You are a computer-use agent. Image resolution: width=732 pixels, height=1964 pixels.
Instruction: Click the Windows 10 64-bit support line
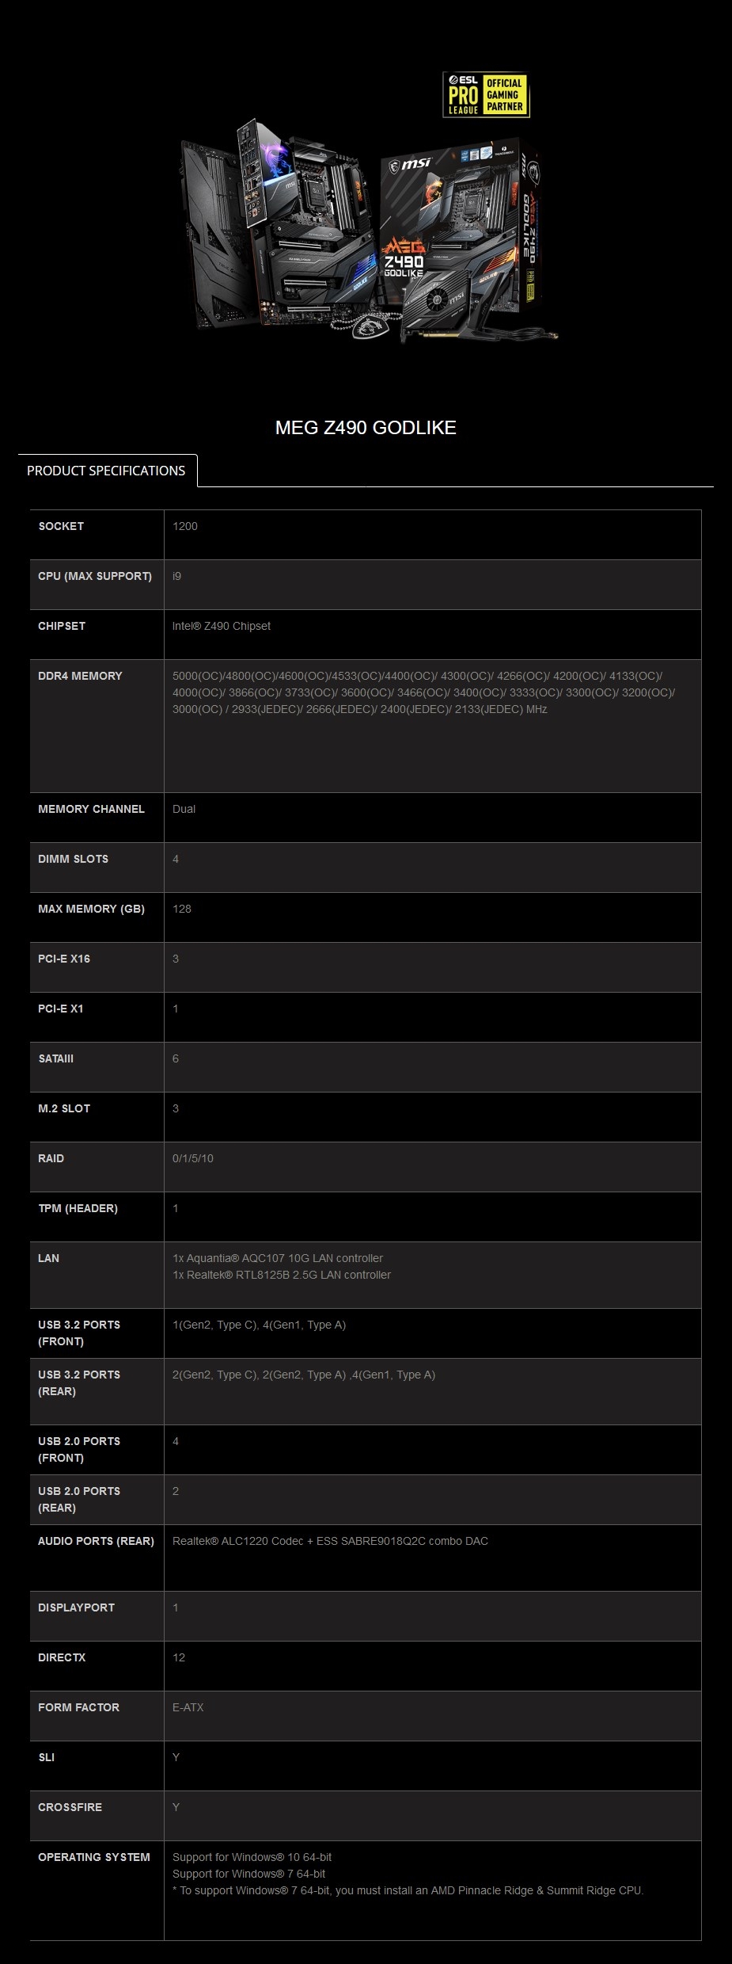(252, 1857)
